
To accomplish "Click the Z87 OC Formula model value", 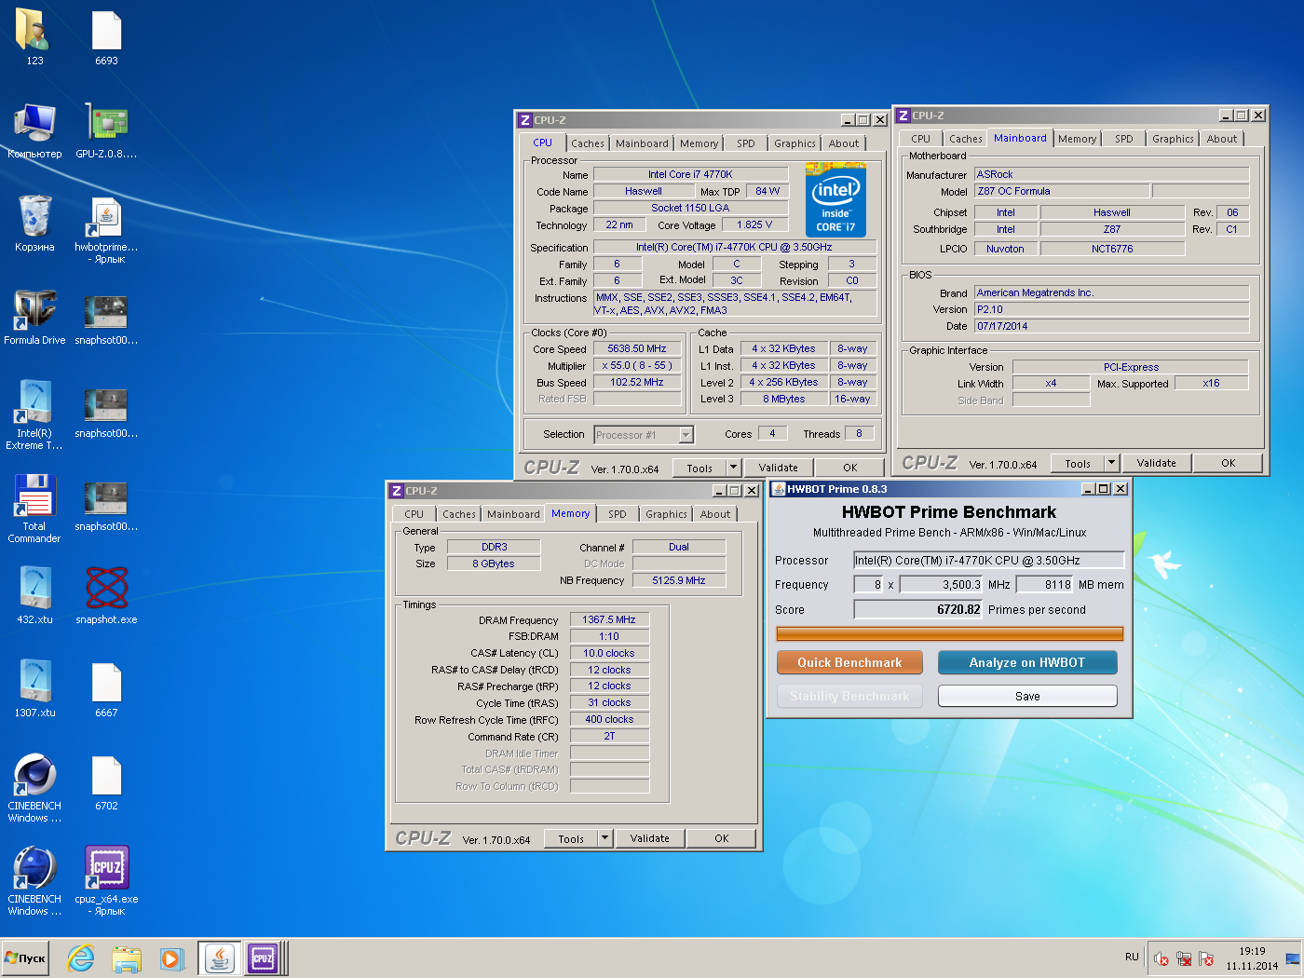I will (x=1062, y=191).
